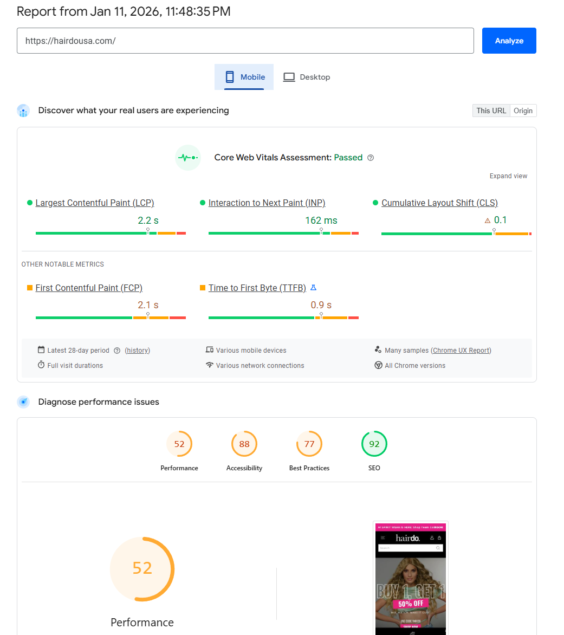Click the wifi icon for network connections

tap(209, 365)
